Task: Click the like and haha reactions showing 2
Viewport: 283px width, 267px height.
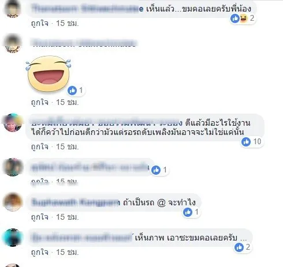Action: coord(243,18)
